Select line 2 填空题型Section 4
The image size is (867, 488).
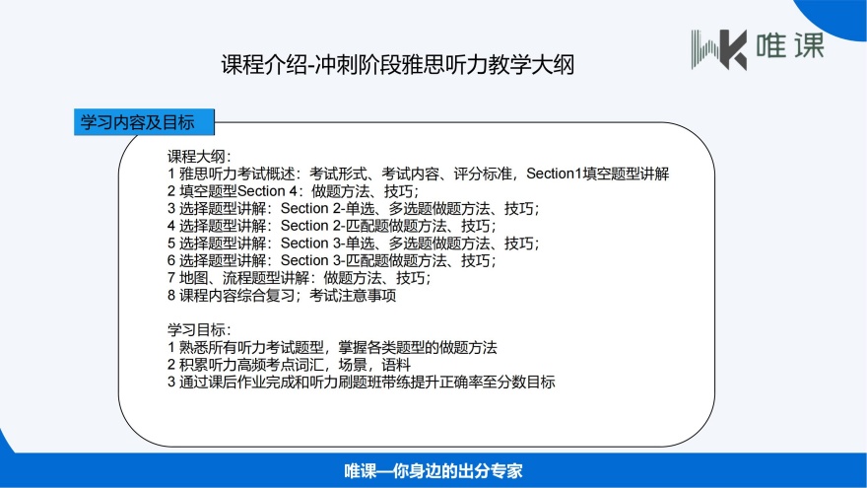[293, 191]
